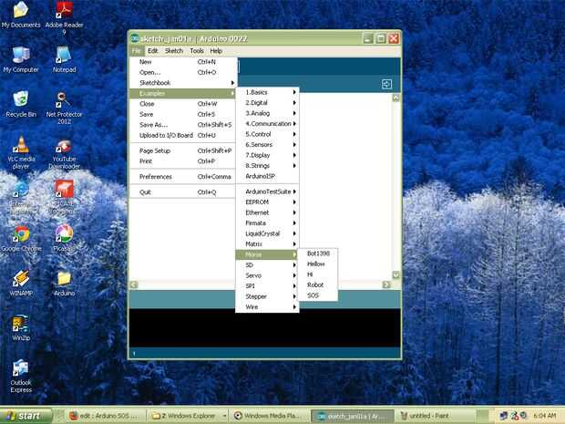The height and width of the screenshot is (424, 565).
Task: Select the Picasa desktop icon
Action: click(x=64, y=238)
